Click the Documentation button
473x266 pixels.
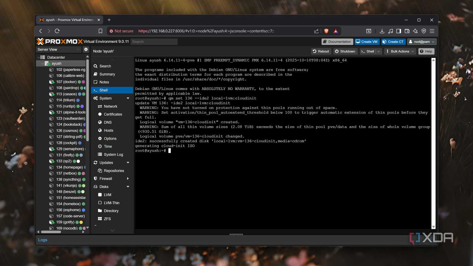coord(337,42)
